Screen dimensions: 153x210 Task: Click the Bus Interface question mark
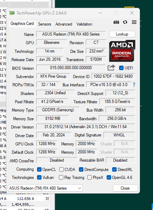click(134, 85)
